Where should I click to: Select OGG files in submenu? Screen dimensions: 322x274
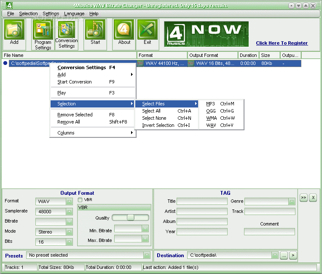pyautogui.click(x=221, y=111)
